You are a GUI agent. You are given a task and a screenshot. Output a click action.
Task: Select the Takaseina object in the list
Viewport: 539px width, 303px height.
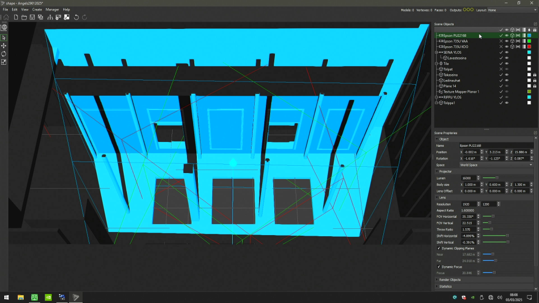click(451, 75)
